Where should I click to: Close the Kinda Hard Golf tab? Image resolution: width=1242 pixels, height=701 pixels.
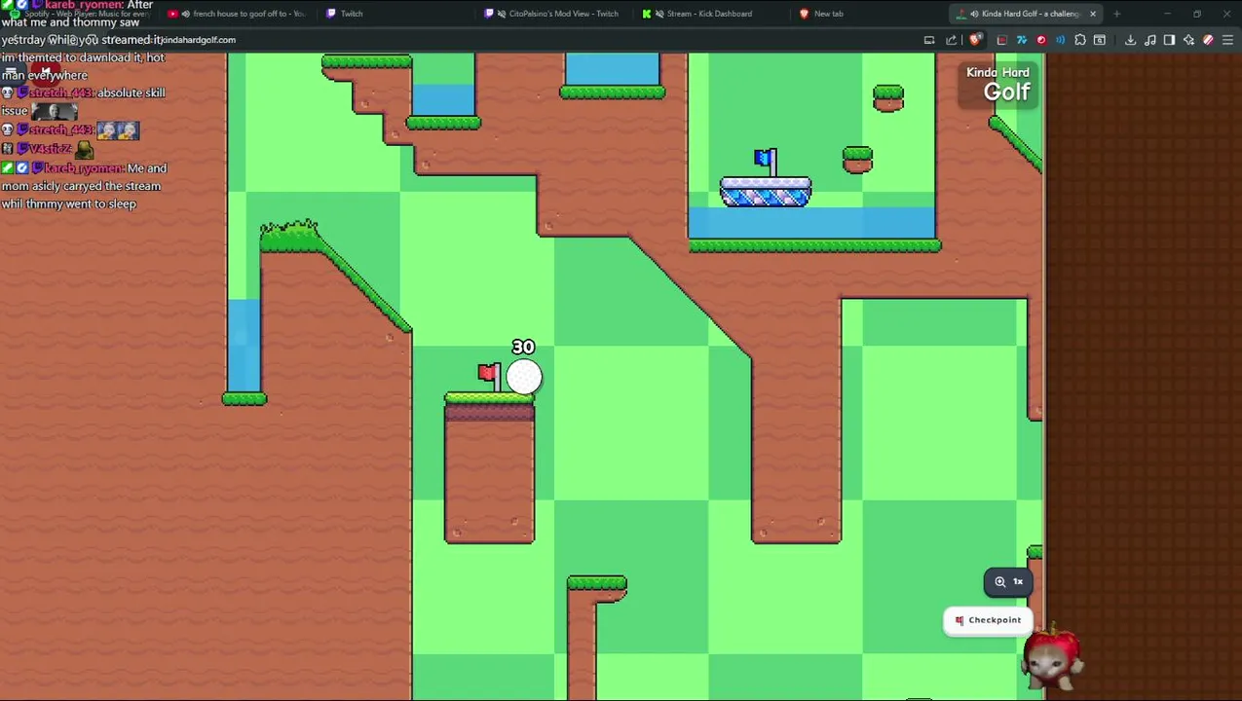coord(1092,14)
